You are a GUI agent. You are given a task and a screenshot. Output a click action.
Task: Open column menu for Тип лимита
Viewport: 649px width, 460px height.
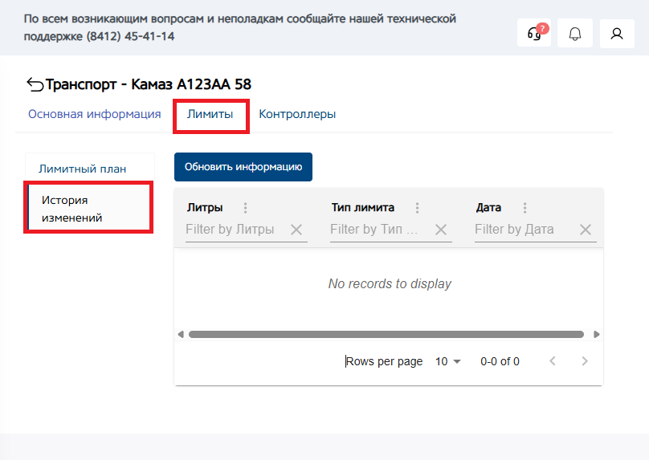coord(417,208)
